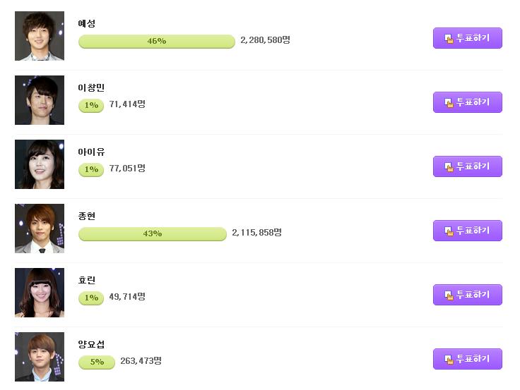The width and height of the screenshot is (520, 390).
Task: Click the candidate name 아이유
Action: pyautogui.click(x=91, y=152)
